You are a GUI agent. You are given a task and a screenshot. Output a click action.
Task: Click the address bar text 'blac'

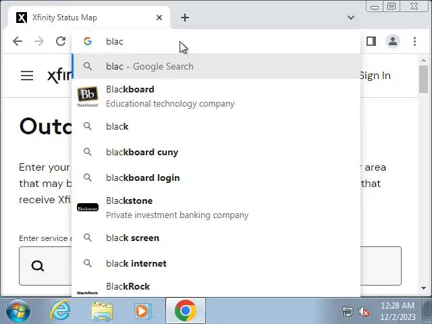point(115,41)
